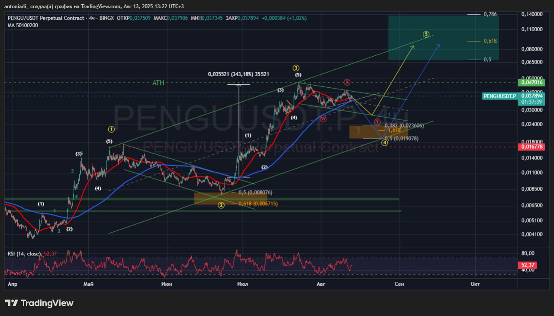
Task: Click 0,008500 on the price axis
Action: (x=532, y=189)
